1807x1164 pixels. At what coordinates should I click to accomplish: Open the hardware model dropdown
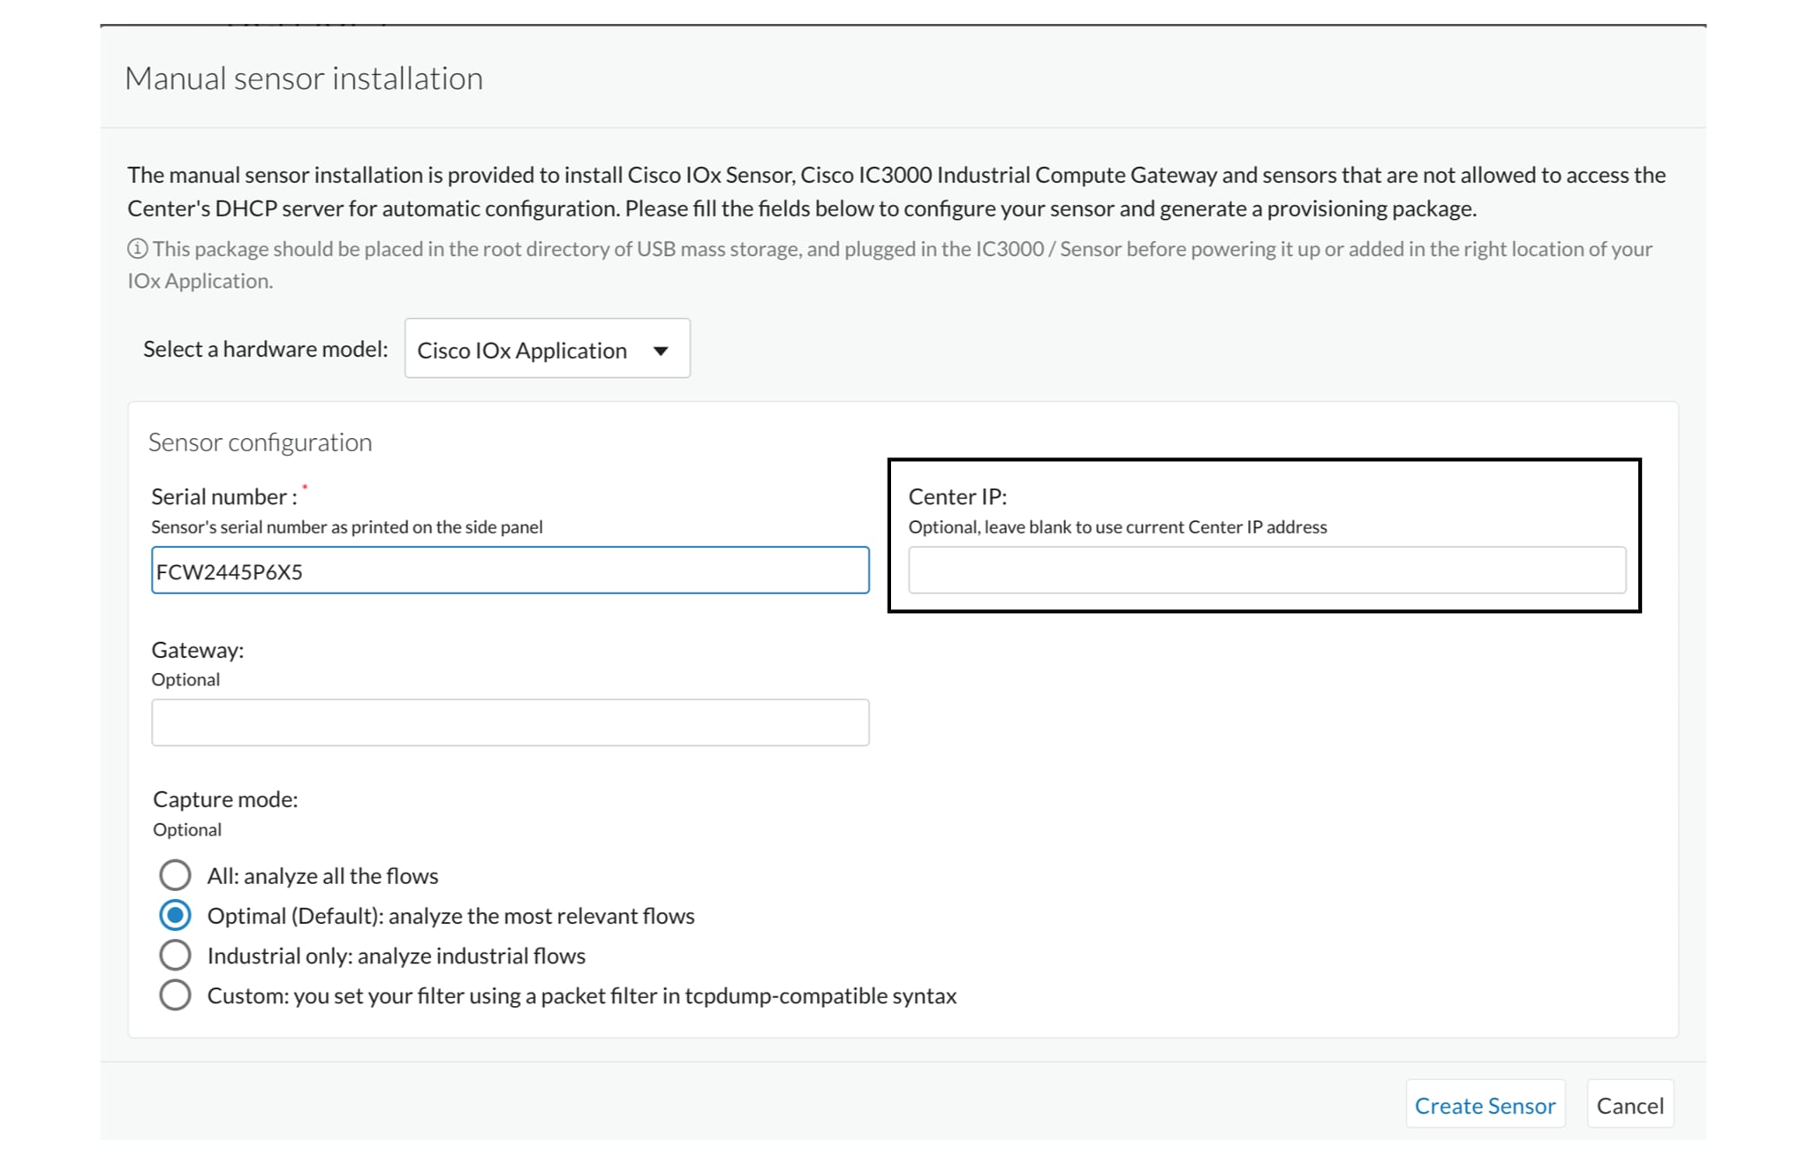tap(547, 349)
